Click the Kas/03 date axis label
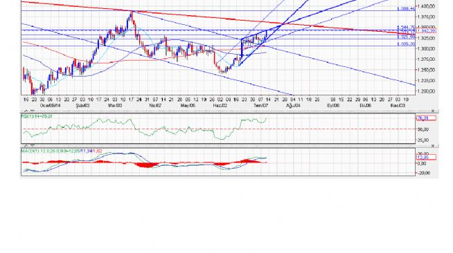The width and height of the screenshot is (453, 253). [x=398, y=106]
